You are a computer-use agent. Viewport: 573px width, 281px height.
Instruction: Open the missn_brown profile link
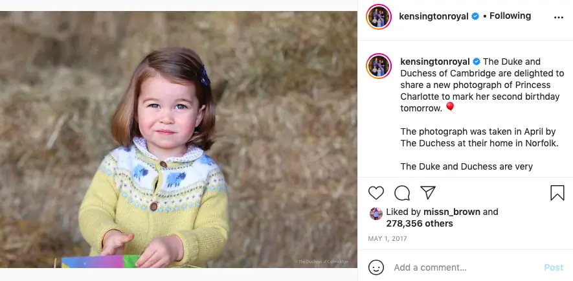[x=452, y=212]
